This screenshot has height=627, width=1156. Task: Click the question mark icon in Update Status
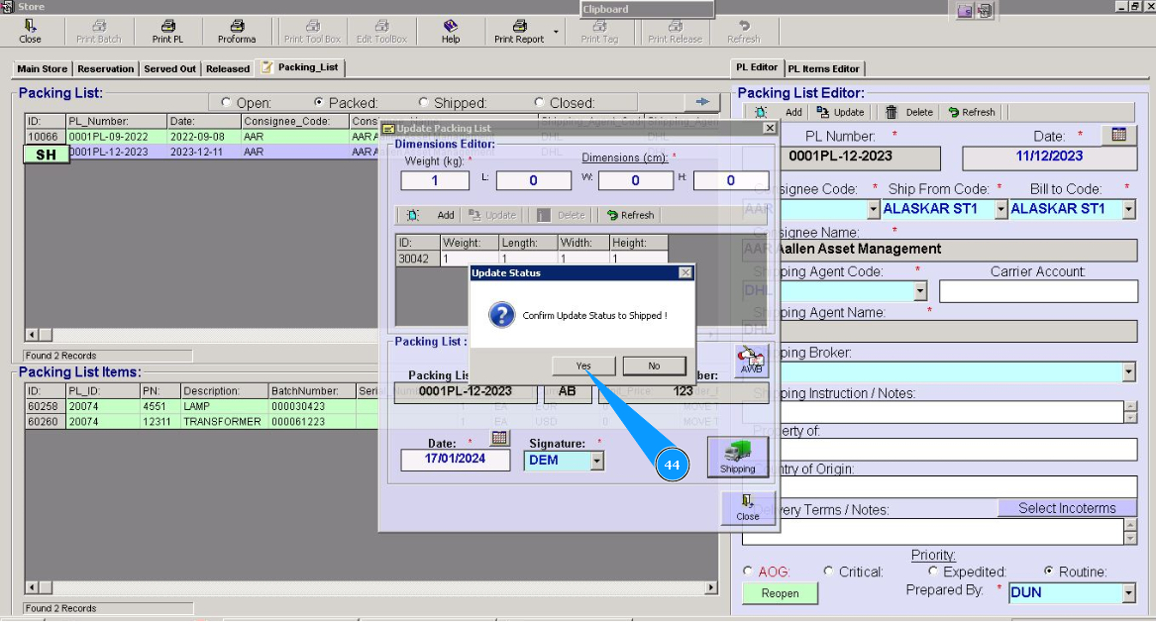502,315
